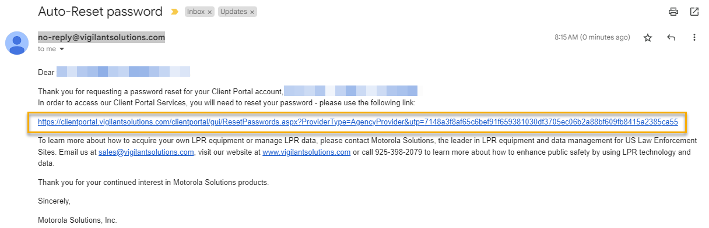Click the sender's profile avatar
The width and height of the screenshot is (709, 228).
(17, 43)
